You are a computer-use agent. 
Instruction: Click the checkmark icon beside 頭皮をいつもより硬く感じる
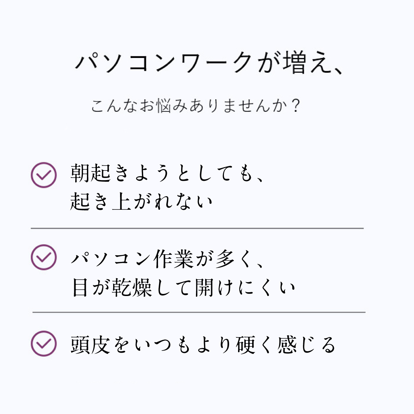pos(43,344)
